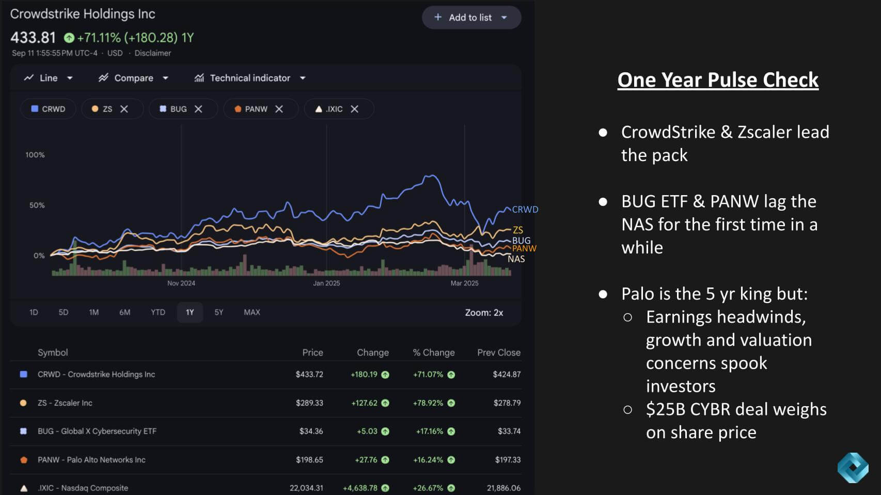Click the Compare lines icon

(103, 78)
